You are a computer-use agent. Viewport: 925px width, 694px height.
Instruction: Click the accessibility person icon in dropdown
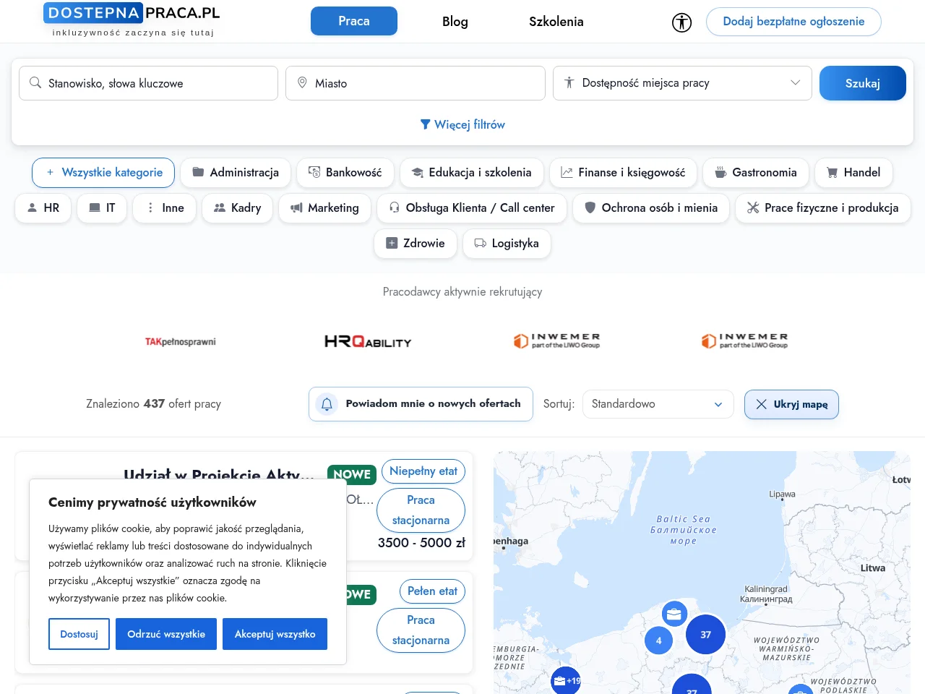pyautogui.click(x=569, y=83)
